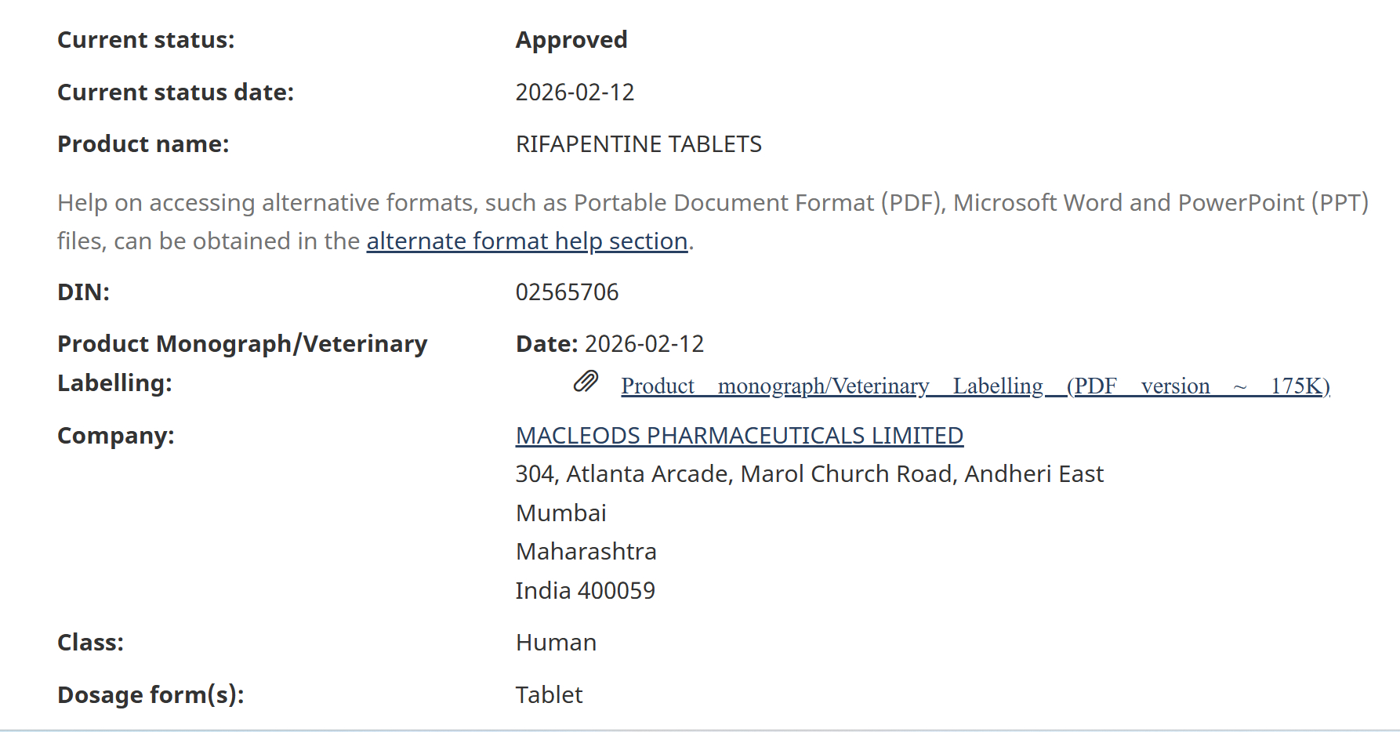Image resolution: width=1400 pixels, height=732 pixels.
Task: Click the Atlanta Arcade street address line
Action: pyautogui.click(x=809, y=474)
